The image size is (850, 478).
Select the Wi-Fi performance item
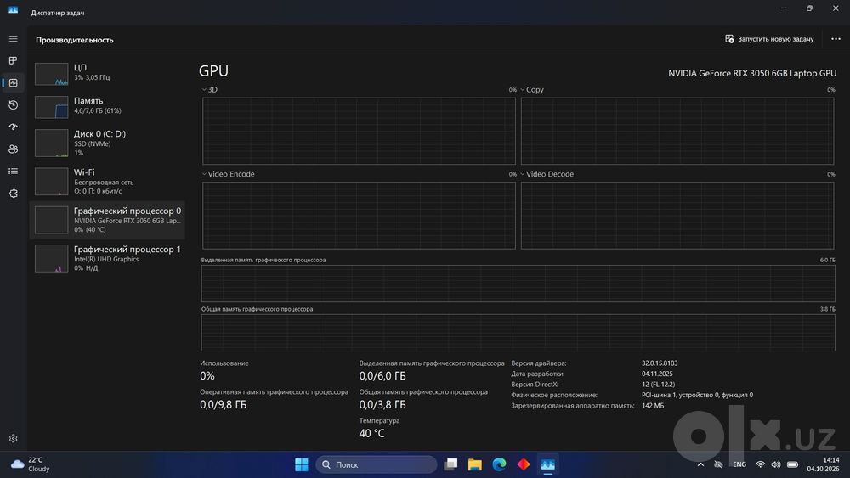107,182
